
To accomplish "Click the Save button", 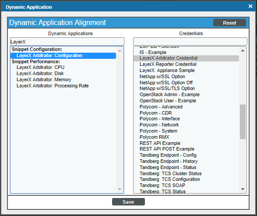I will (128, 202).
